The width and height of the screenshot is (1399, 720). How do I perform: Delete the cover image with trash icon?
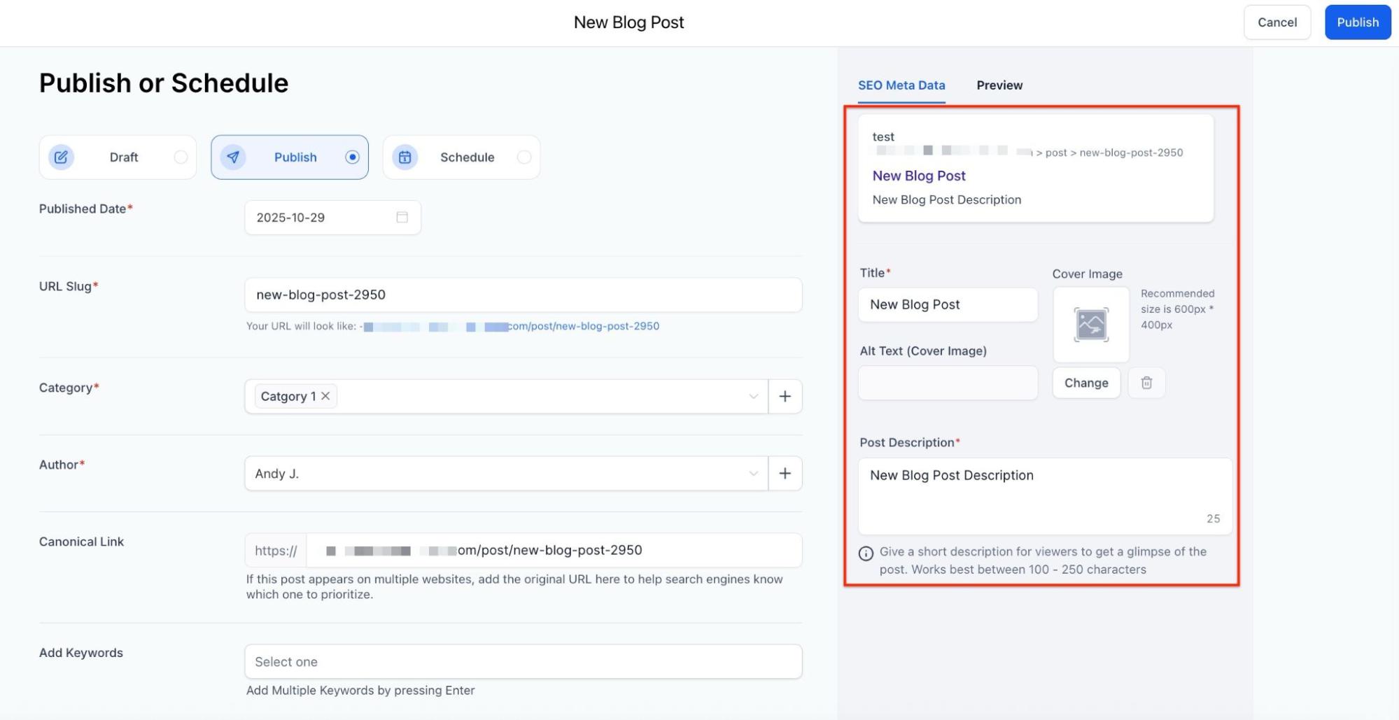point(1146,383)
